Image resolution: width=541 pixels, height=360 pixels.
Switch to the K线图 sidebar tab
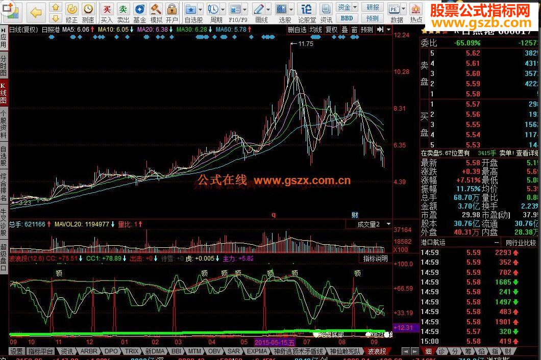(x=4, y=93)
